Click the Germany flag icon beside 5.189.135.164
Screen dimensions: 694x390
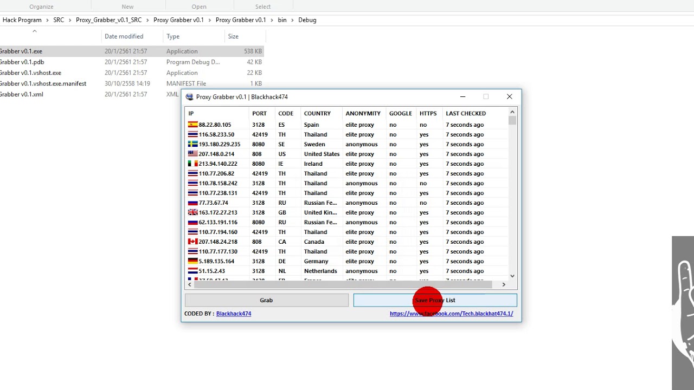click(x=192, y=261)
